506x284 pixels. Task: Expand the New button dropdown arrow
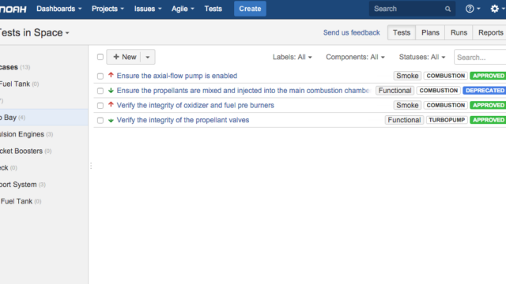point(148,57)
